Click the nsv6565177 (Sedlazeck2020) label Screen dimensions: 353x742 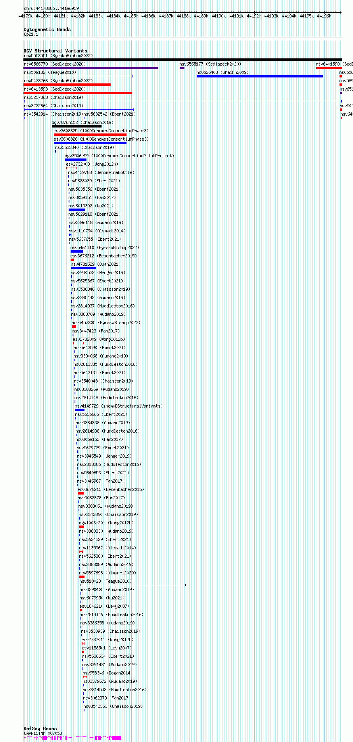pyautogui.click(x=210, y=64)
